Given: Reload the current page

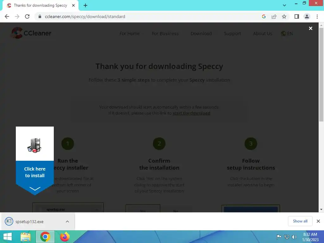Looking at the screenshot, I should [27, 16].
